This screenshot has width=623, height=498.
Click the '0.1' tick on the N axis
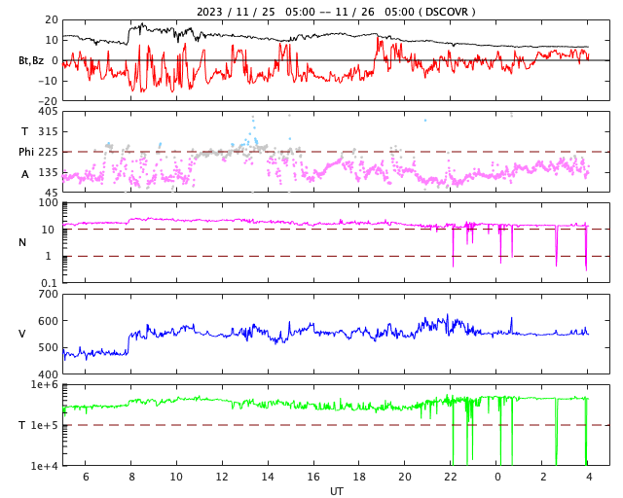(49, 283)
